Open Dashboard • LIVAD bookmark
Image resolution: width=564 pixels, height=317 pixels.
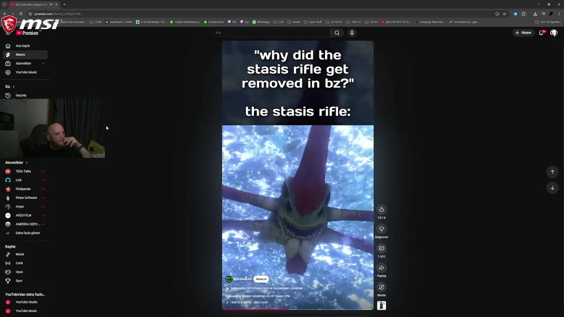pyautogui.click(x=119, y=22)
